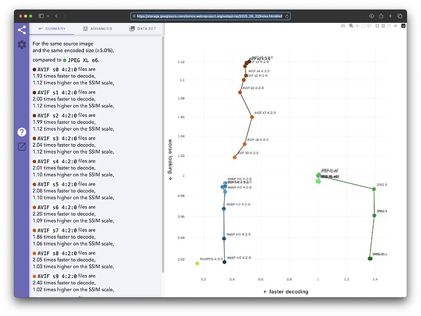Click the color dot beside AVIF s0 4:2:0
This screenshot has width=421, height=316.
[x=34, y=70]
